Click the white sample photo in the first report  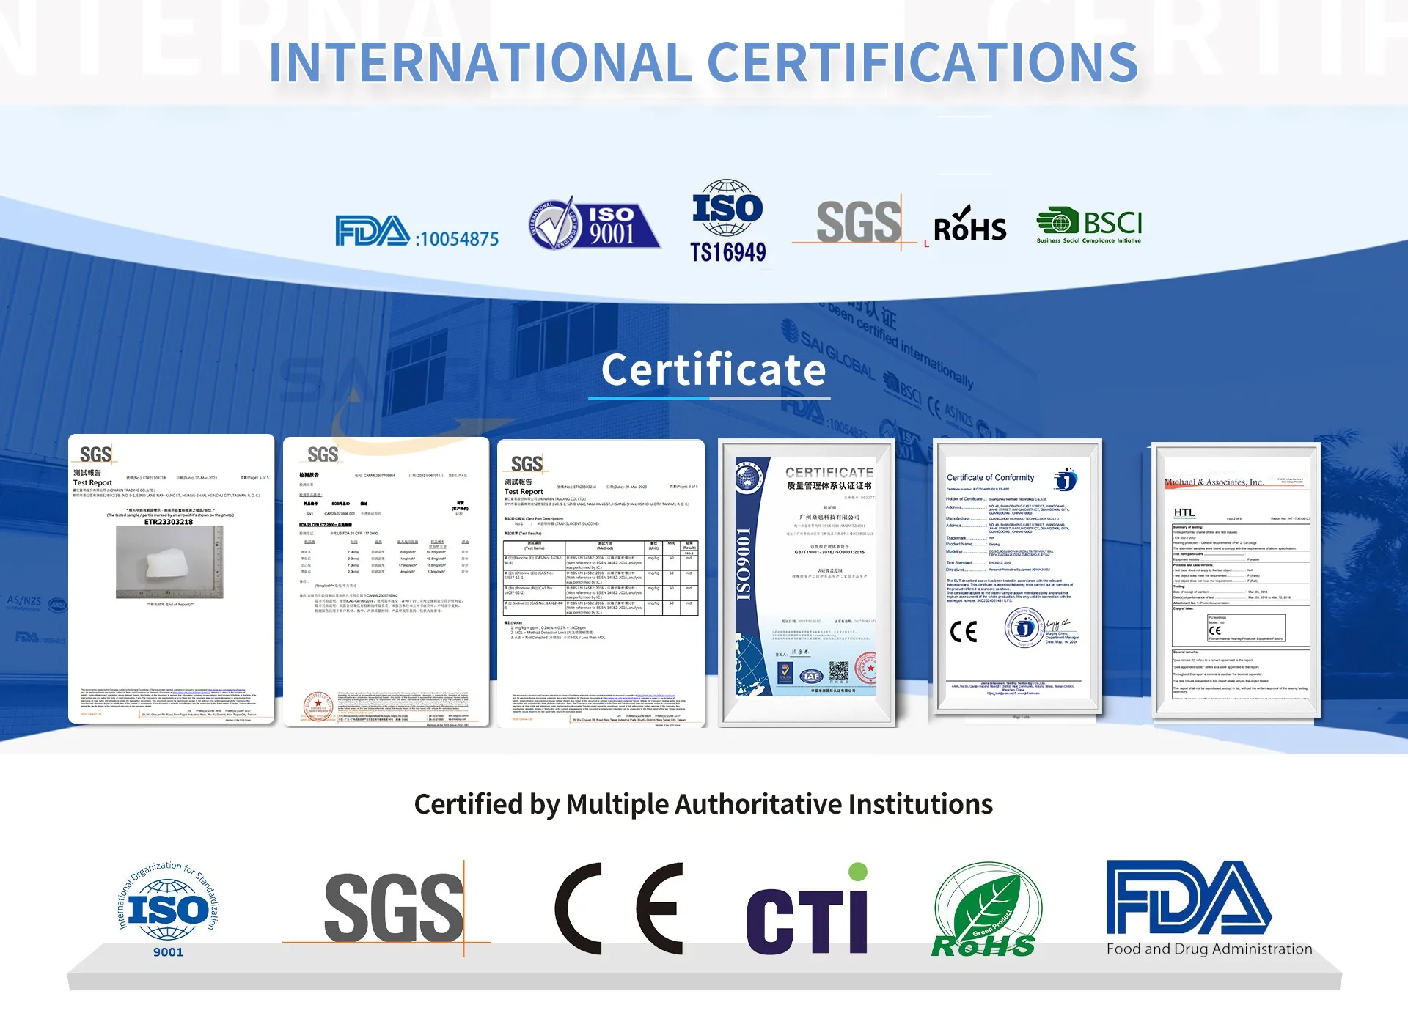(x=169, y=563)
